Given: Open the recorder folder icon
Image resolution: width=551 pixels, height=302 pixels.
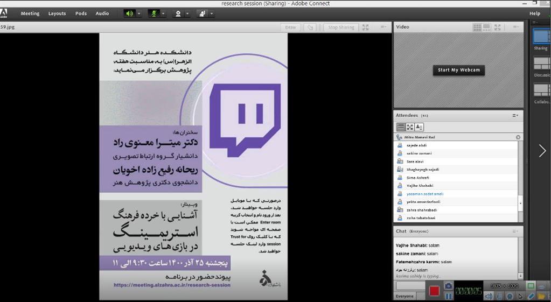Looking at the screenshot, I should point(541,297).
